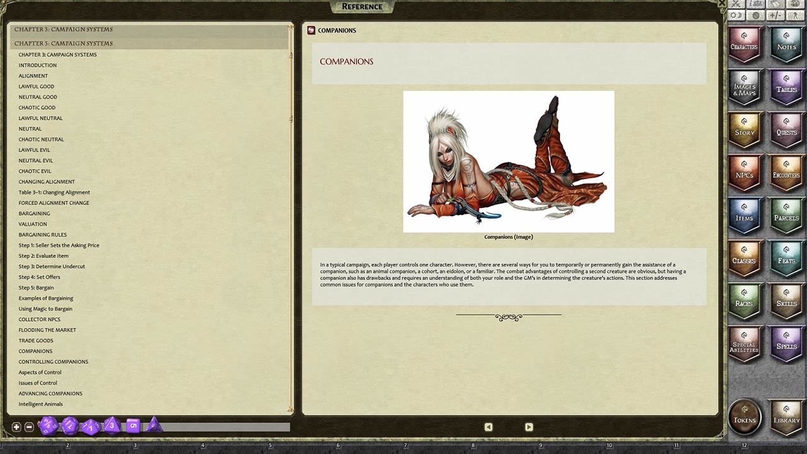Open the NPCs panel
Screen dimensions: 807x454
point(745,173)
